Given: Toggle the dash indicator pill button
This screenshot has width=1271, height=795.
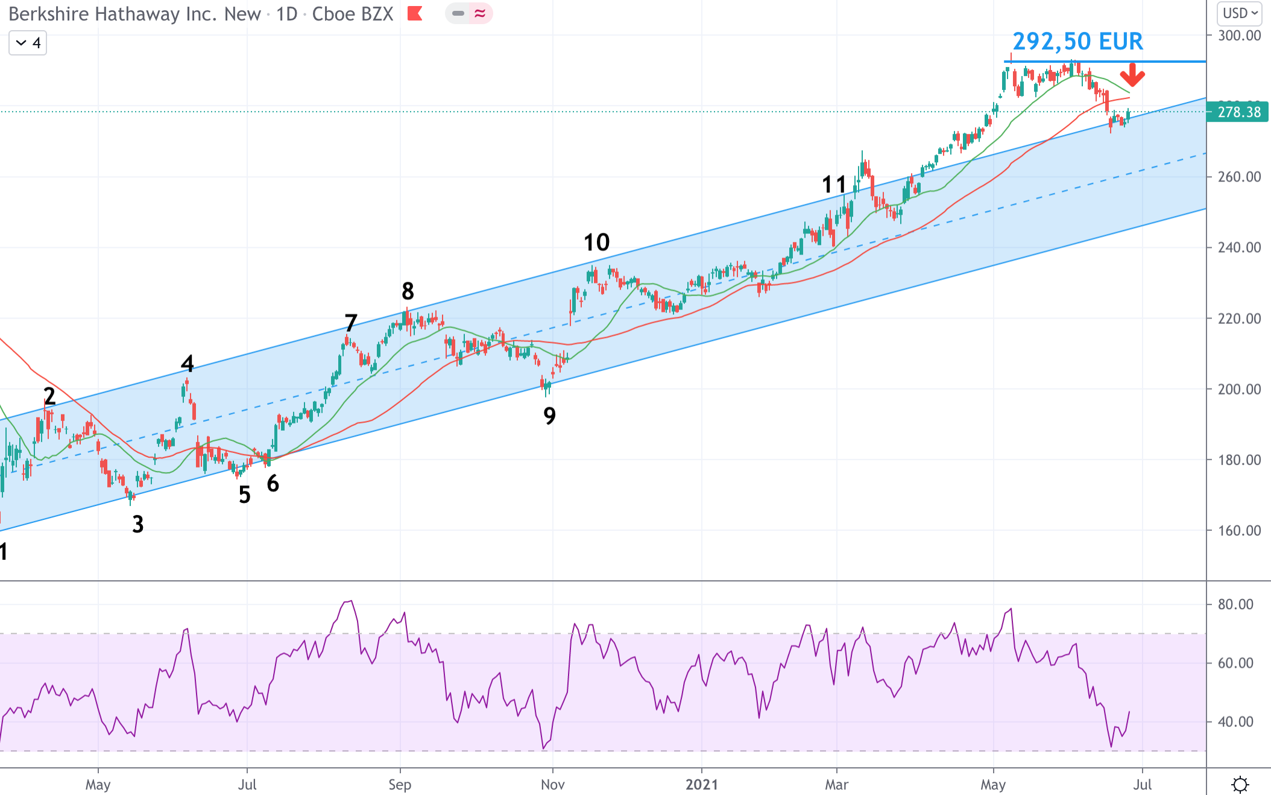Looking at the screenshot, I should (x=458, y=13).
